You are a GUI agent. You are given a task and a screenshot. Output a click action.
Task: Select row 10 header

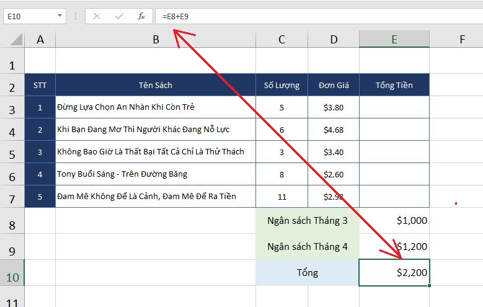[x=12, y=273]
